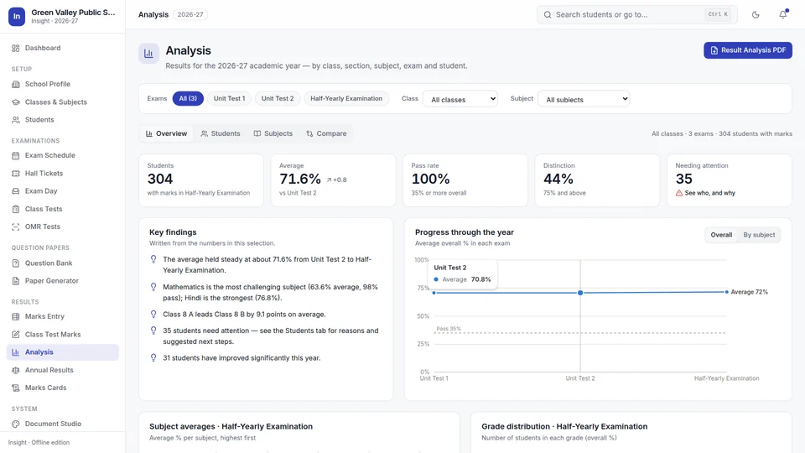Switch the chart to Overall view
Viewport: 805px width, 453px height.
(x=721, y=235)
